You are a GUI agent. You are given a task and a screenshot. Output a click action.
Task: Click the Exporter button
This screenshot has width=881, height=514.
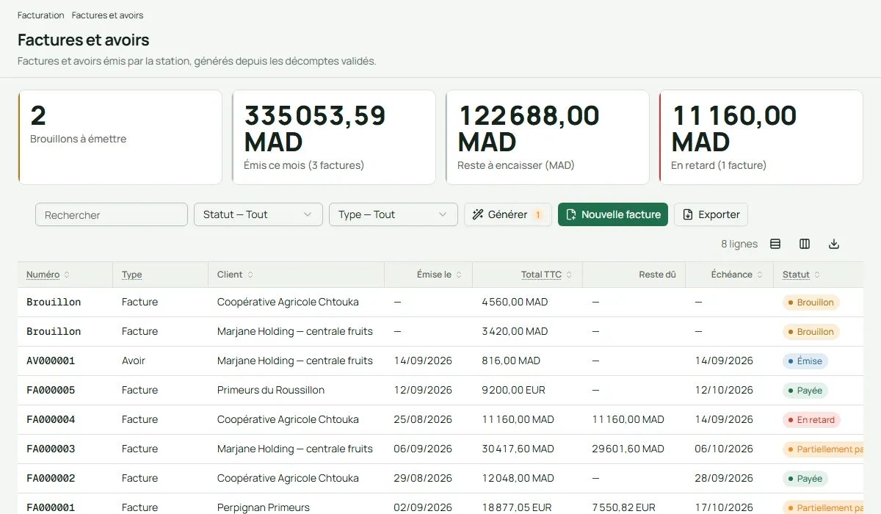point(711,214)
